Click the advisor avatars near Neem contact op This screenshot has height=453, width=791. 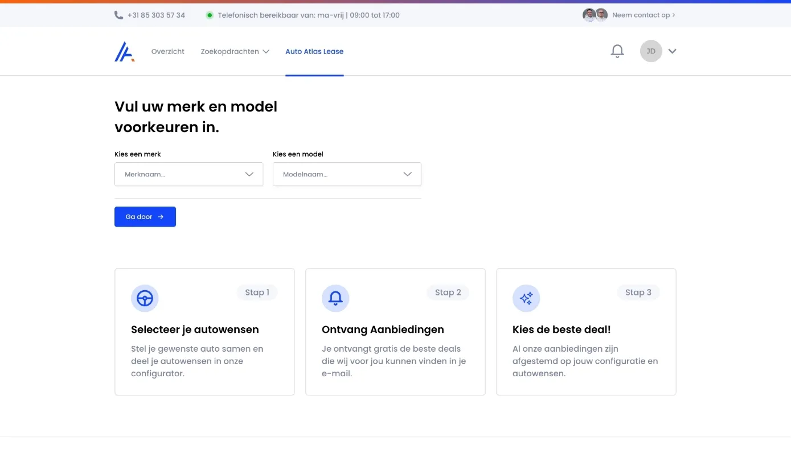pos(595,15)
